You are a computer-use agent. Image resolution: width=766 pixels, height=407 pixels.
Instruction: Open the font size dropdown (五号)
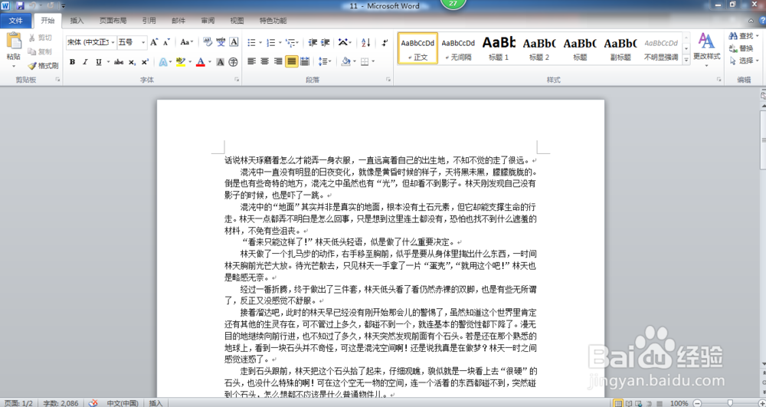click(143, 42)
